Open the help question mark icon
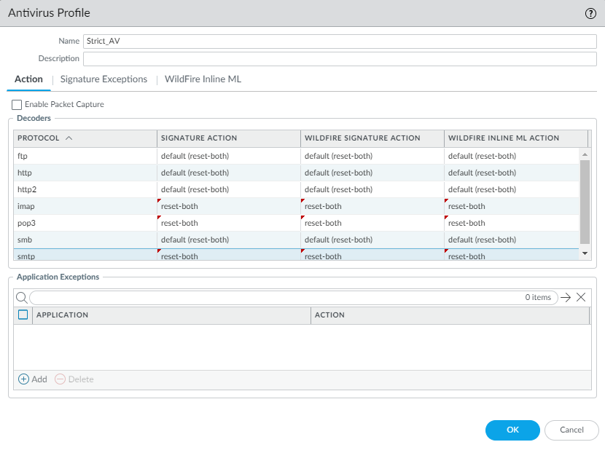The image size is (605, 450). (x=590, y=14)
